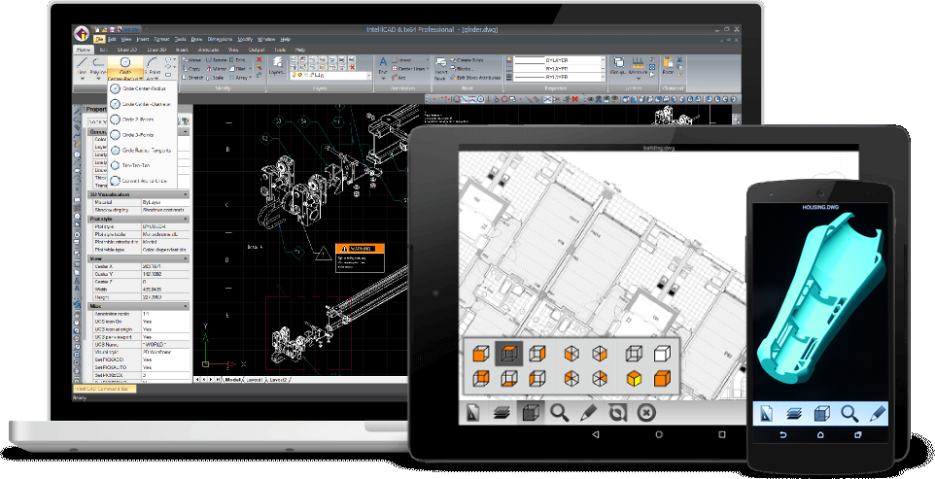935x479 pixels.
Task: Click Edit Block Attributes
Action: pos(475,78)
